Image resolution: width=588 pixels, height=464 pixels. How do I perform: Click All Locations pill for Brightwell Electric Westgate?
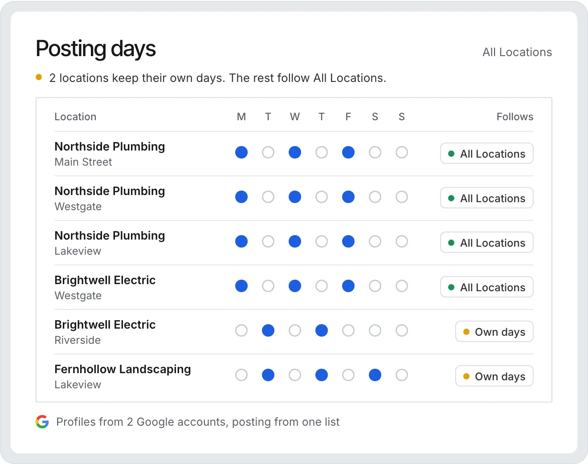point(487,287)
